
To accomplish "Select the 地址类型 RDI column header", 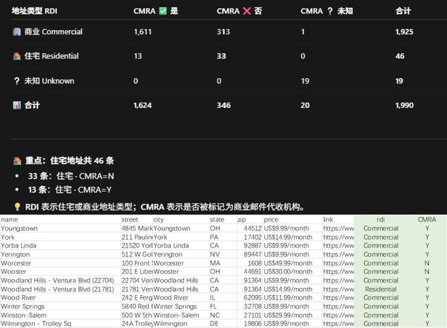I will [34, 11].
